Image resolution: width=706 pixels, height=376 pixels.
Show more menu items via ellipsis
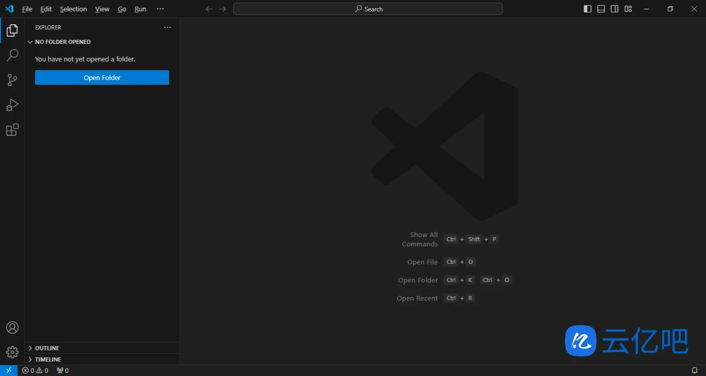tap(160, 9)
